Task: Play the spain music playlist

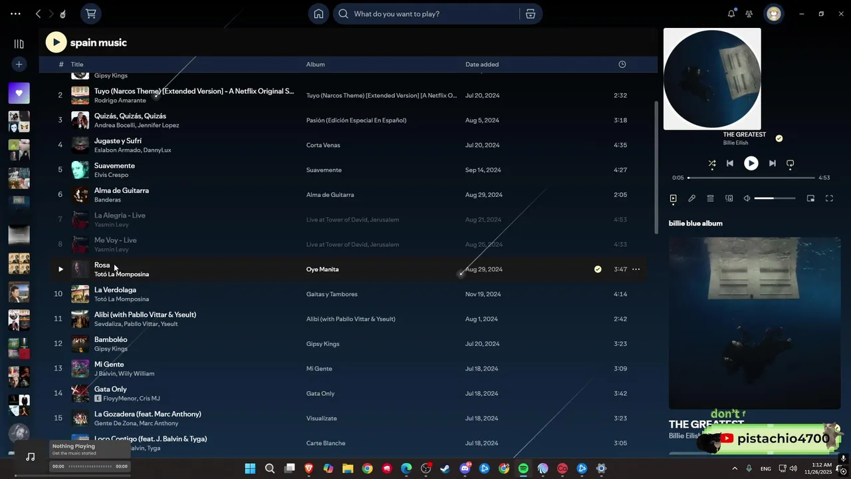Action: click(x=56, y=43)
